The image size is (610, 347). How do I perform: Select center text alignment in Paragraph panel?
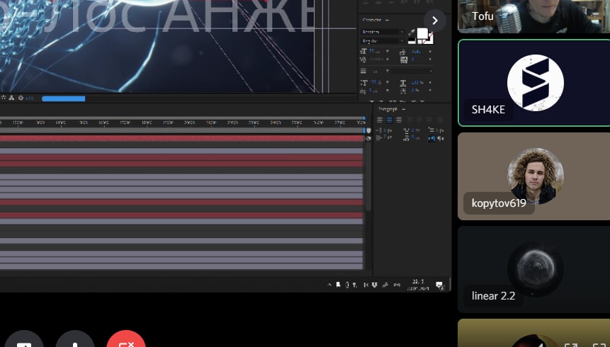click(389, 120)
